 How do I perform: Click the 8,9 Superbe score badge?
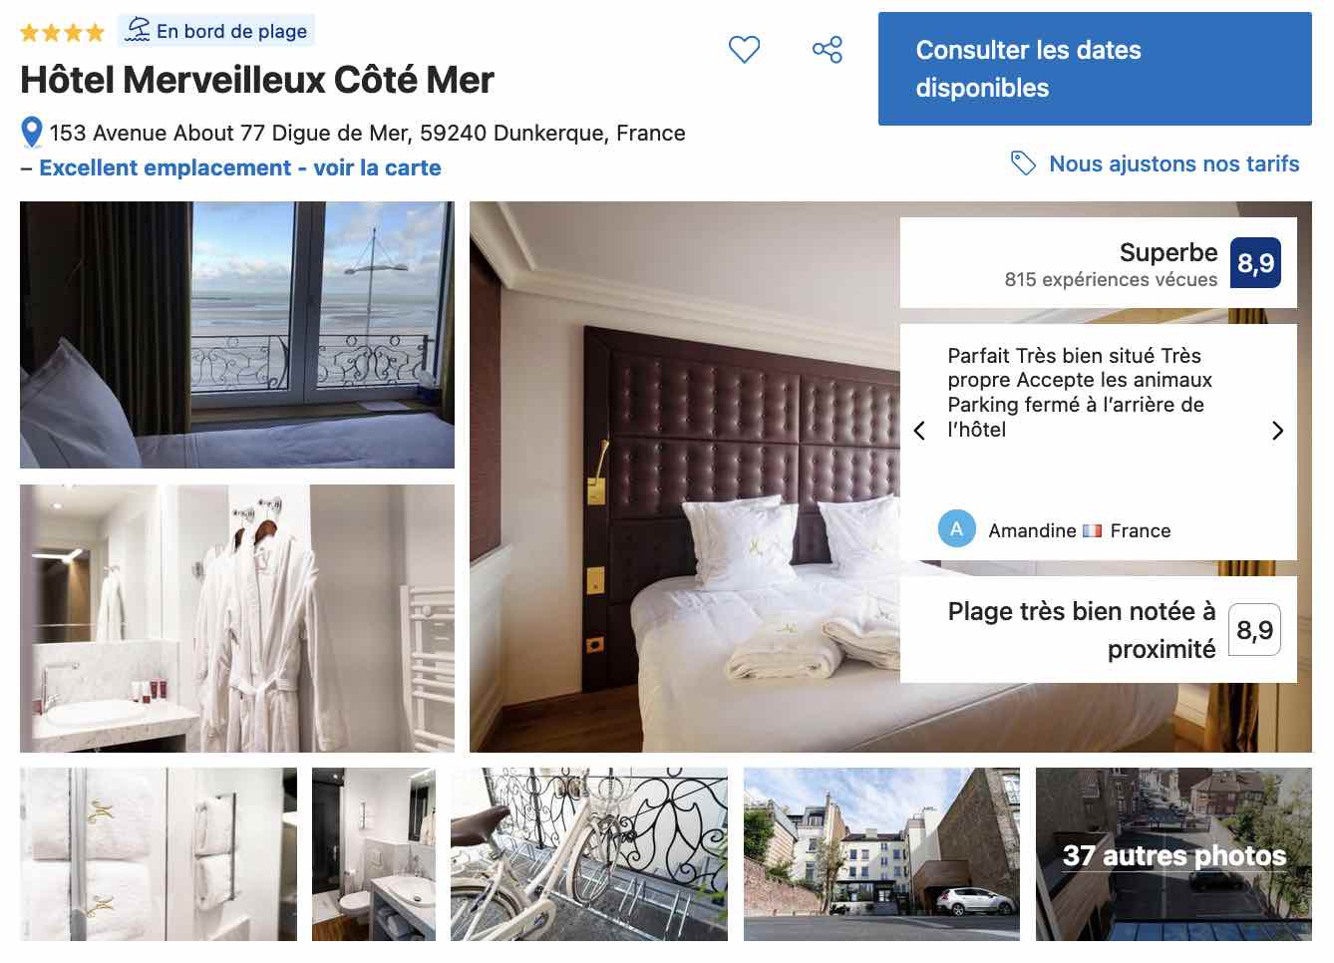[x=1255, y=262]
